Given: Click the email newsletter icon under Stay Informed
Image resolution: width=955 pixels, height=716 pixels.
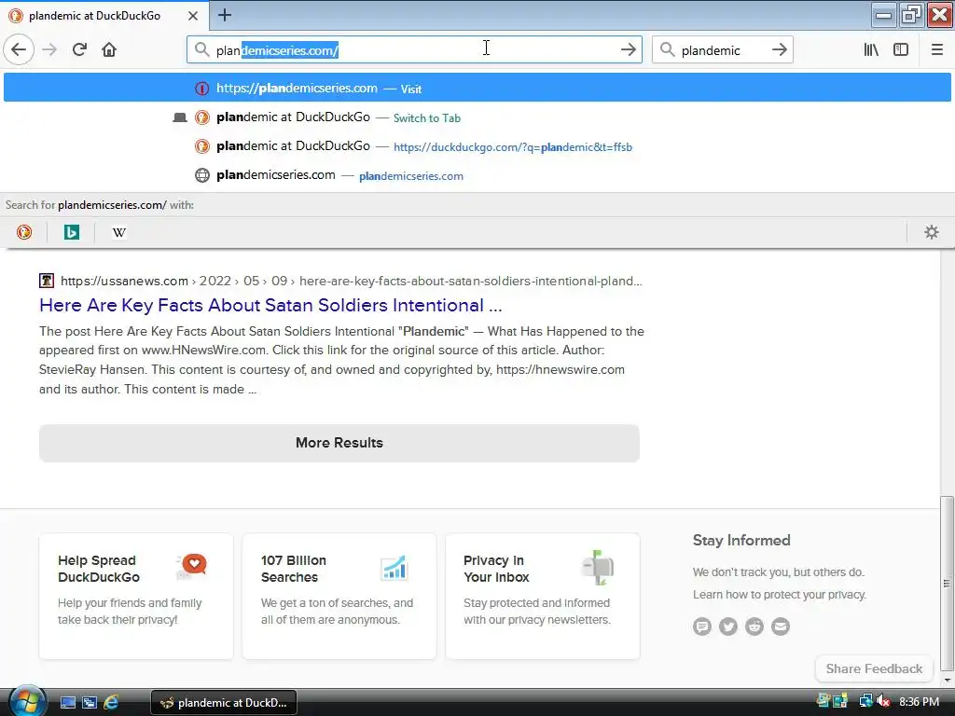Looking at the screenshot, I should point(781,626).
